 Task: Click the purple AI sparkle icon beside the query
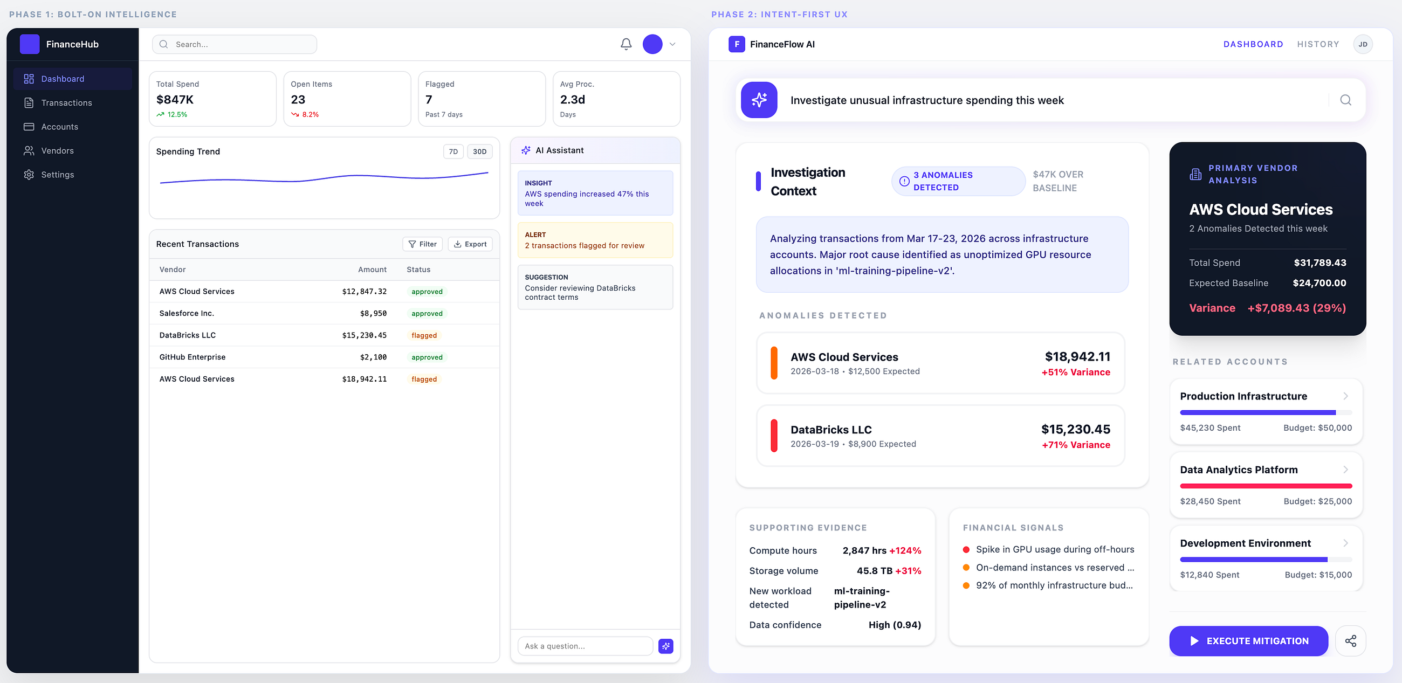(759, 100)
